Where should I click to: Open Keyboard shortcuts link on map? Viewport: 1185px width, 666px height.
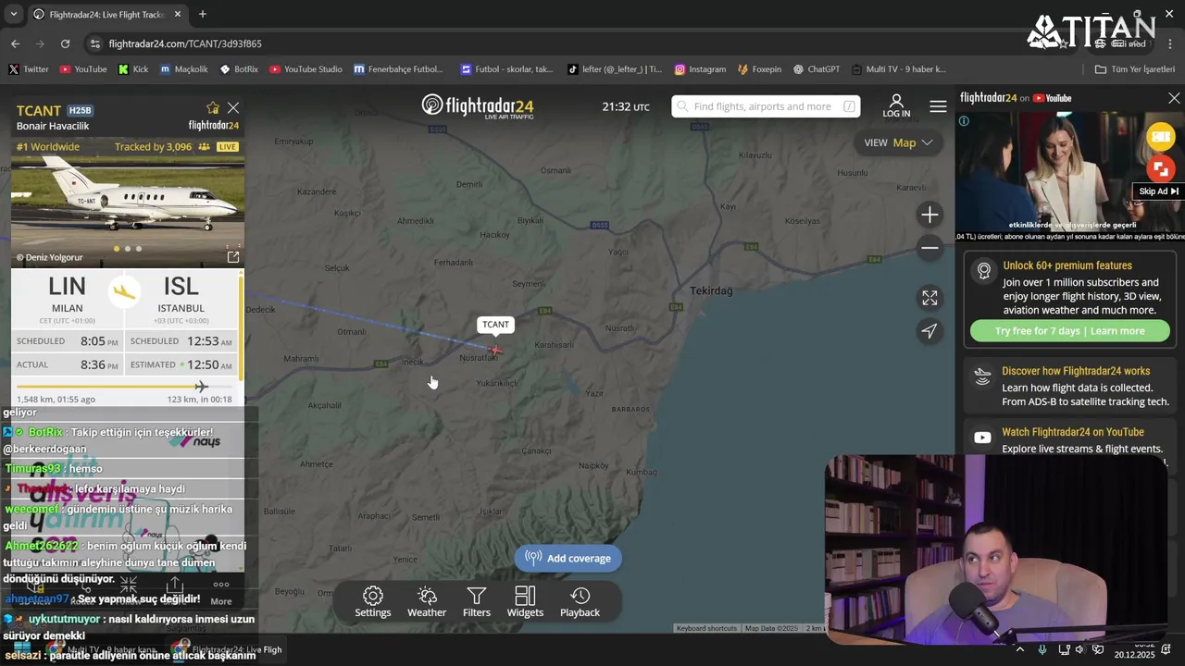click(706, 629)
